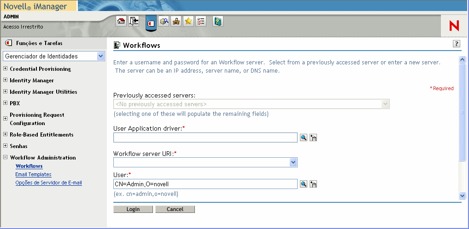The image size is (469, 229).
Task: Click the Credential Provisioning label
Action: [x=41, y=69]
